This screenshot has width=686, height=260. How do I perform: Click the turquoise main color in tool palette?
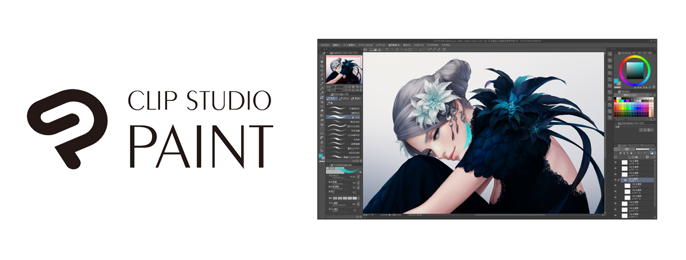click(321, 156)
